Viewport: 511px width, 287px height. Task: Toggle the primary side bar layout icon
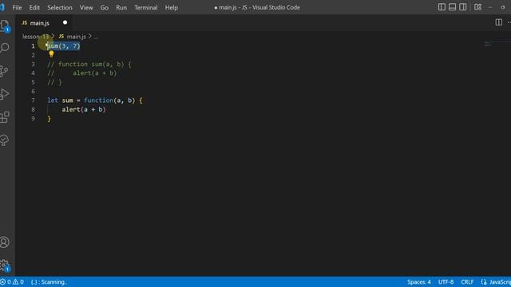[x=442, y=7]
